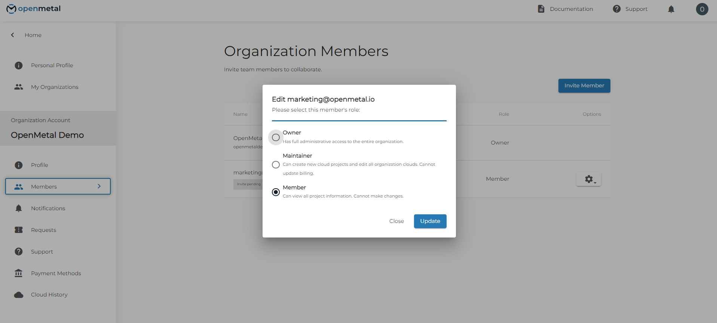Click the organization Profile info icon
Image resolution: width=717 pixels, height=323 pixels.
click(19, 165)
